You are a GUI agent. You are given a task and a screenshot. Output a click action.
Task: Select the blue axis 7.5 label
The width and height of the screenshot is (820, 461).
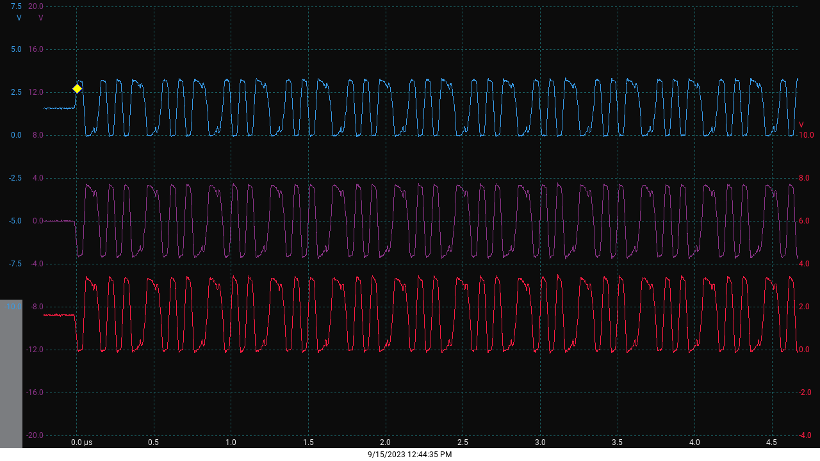16,6
